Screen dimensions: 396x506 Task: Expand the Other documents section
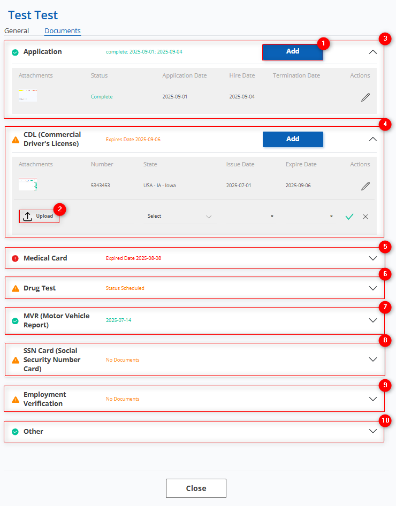pyautogui.click(x=373, y=431)
